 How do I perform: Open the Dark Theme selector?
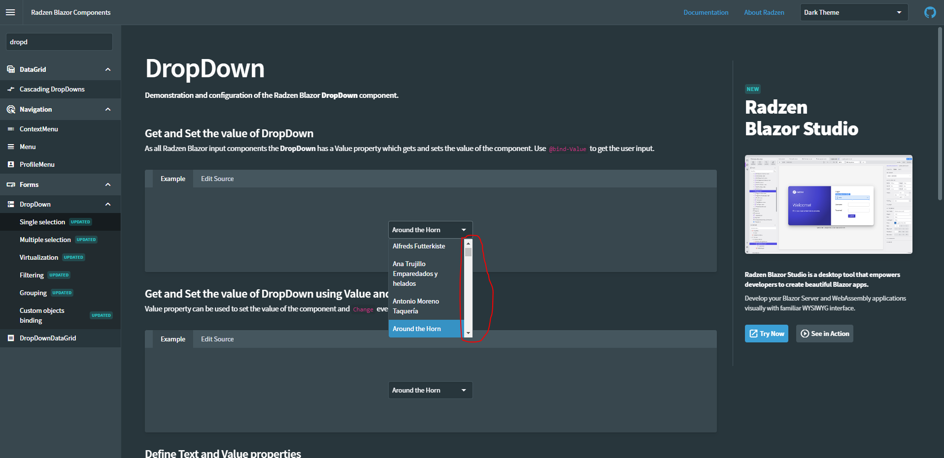pos(854,12)
